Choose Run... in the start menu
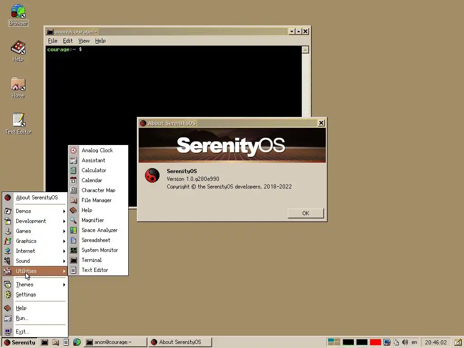 pyautogui.click(x=35, y=318)
